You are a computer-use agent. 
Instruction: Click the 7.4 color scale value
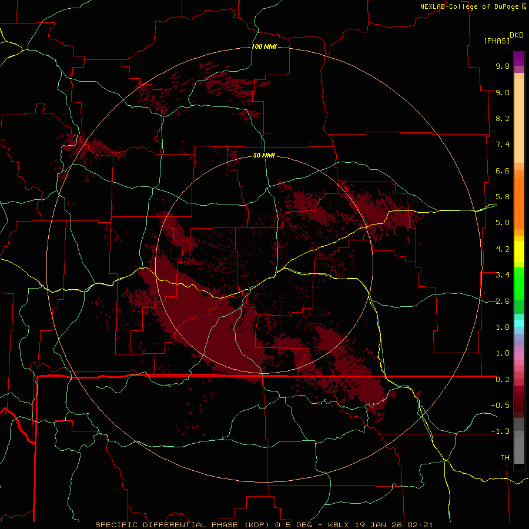(x=503, y=145)
